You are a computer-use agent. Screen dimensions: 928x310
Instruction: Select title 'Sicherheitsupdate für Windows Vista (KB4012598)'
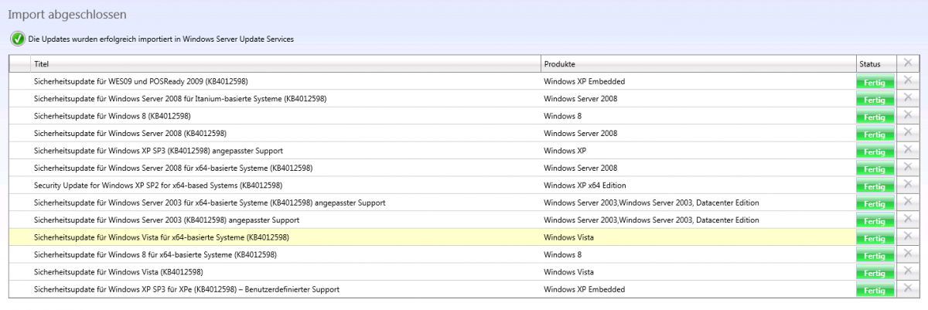(119, 272)
